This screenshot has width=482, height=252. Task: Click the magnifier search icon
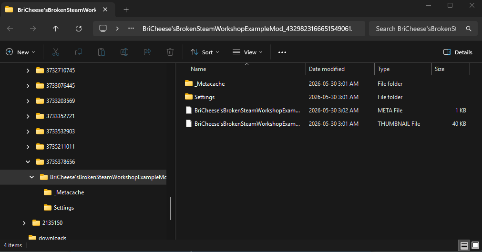click(x=469, y=29)
